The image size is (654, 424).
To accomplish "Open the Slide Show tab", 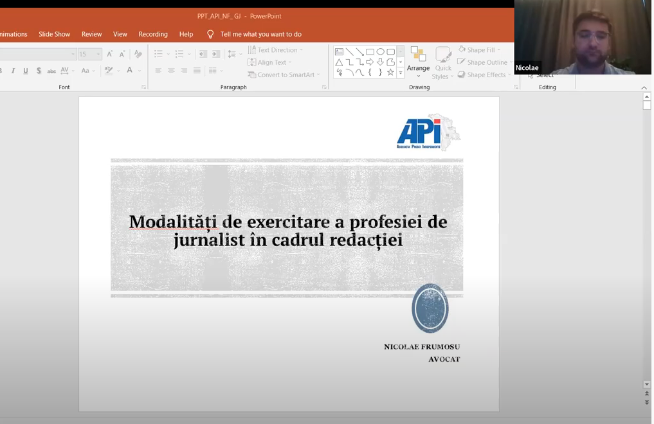I will tap(54, 34).
